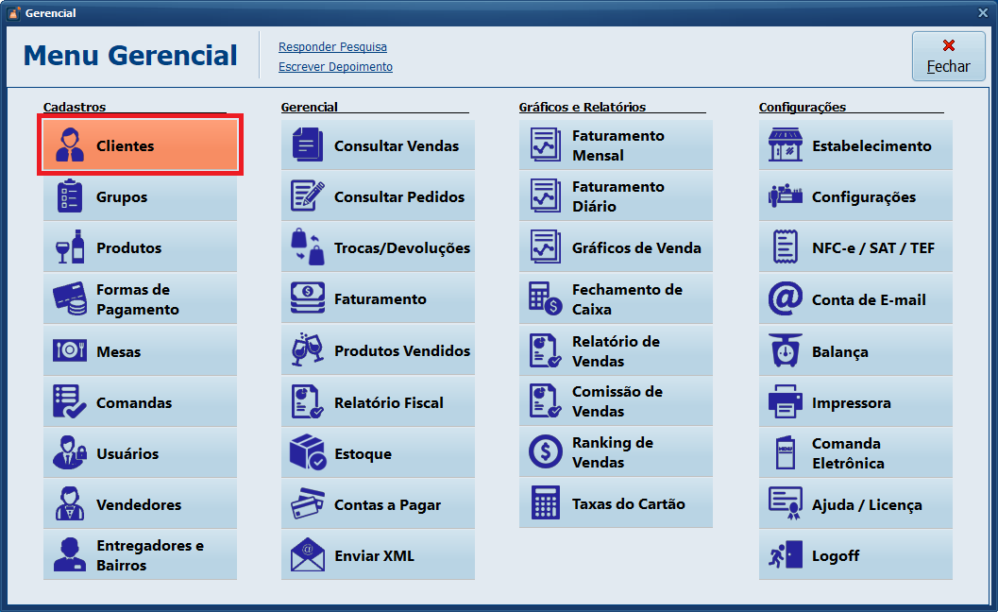This screenshot has width=998, height=612.
Task: Select the Conta de E-mail at-sign icon
Action: coord(785,299)
